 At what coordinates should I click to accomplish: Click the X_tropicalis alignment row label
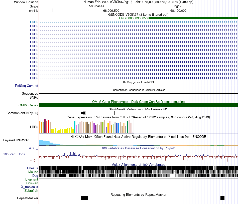pyautogui.click(x=30, y=187)
